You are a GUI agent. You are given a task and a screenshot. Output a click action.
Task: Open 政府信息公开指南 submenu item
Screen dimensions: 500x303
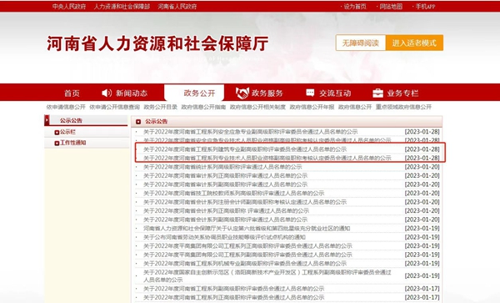[x=203, y=107]
